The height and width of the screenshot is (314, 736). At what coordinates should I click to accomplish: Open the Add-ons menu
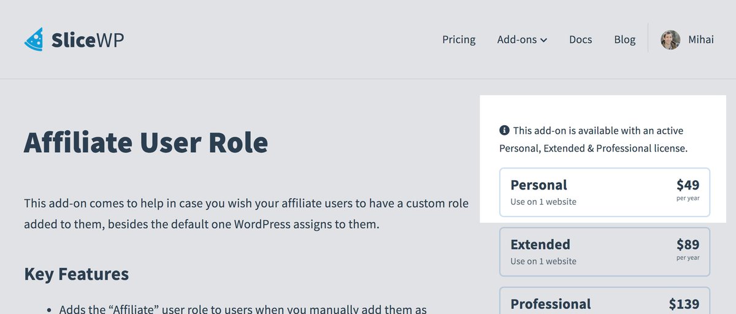point(522,39)
